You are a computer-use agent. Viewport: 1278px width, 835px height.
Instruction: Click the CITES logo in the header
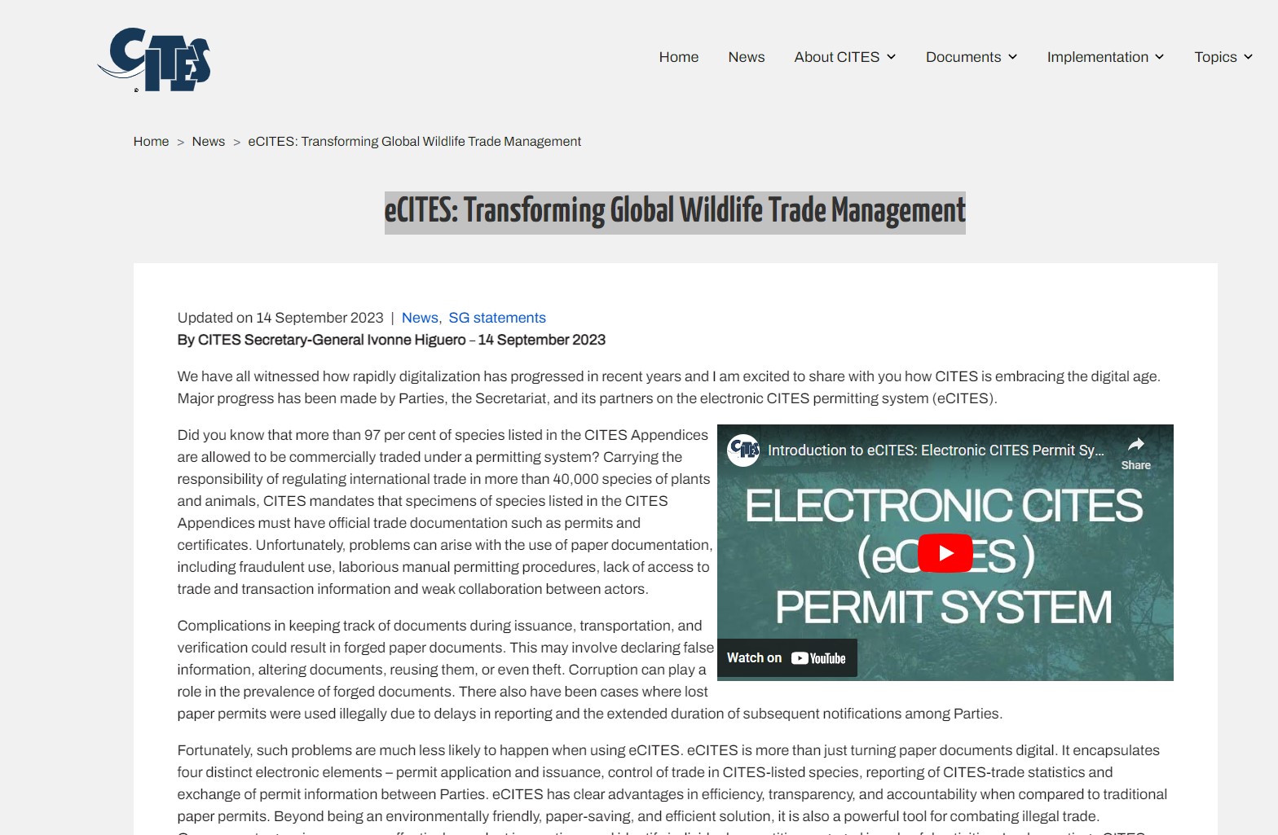154,59
